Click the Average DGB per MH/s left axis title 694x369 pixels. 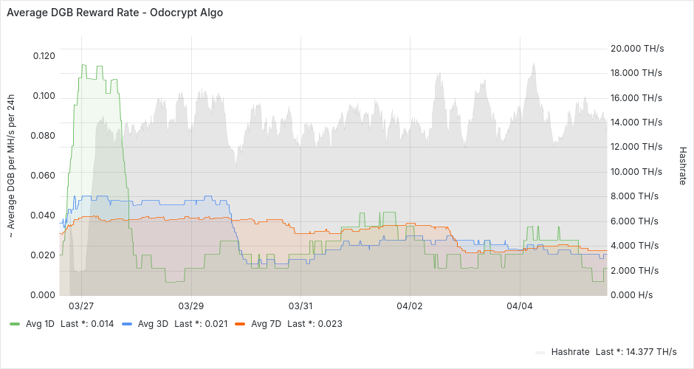[11, 167]
